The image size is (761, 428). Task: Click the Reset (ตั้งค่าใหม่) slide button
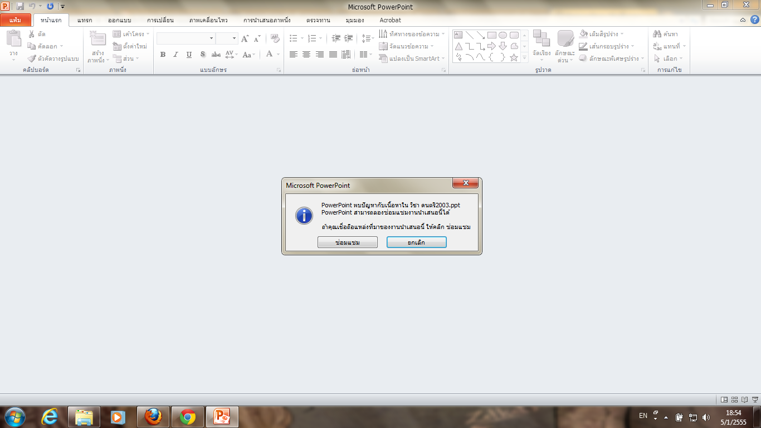coord(130,46)
